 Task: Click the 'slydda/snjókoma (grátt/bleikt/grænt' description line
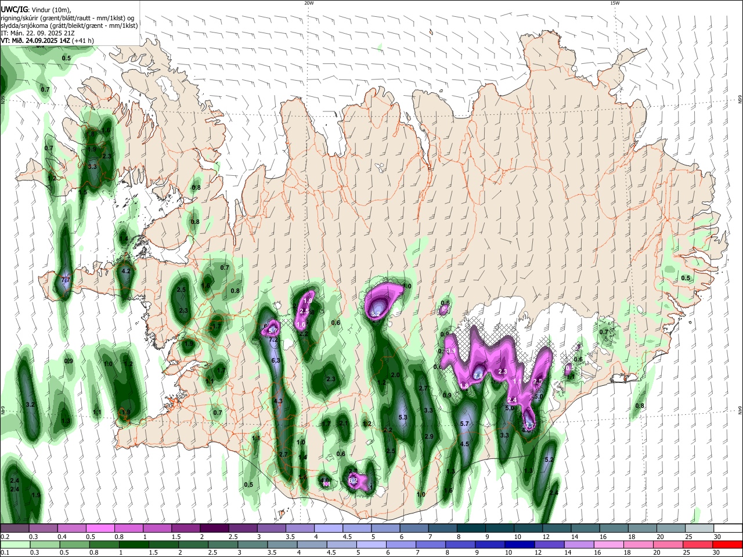pyautogui.click(x=69, y=26)
